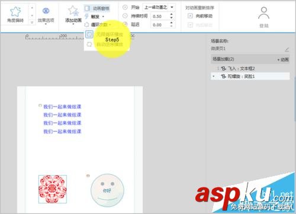
Task: Choose the first loop playback menu option
Action: click(x=107, y=34)
